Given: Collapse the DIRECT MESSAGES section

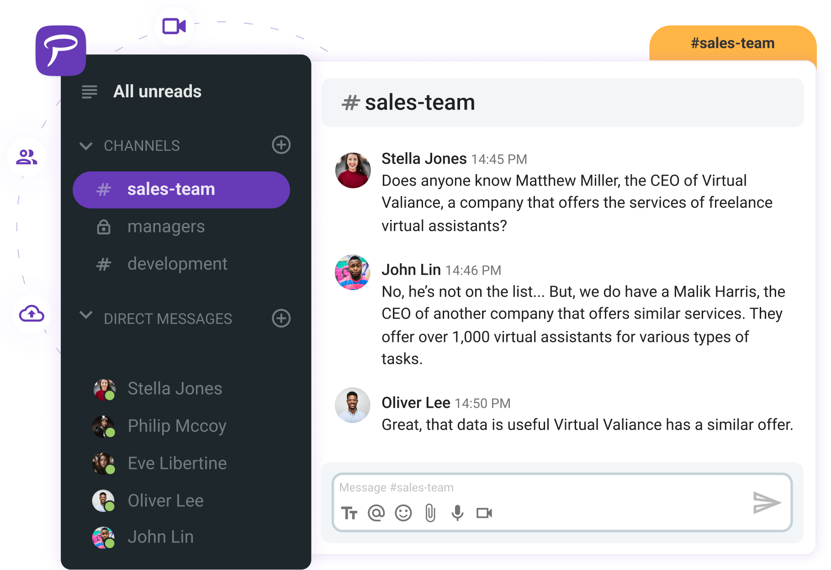Looking at the screenshot, I should point(85,319).
